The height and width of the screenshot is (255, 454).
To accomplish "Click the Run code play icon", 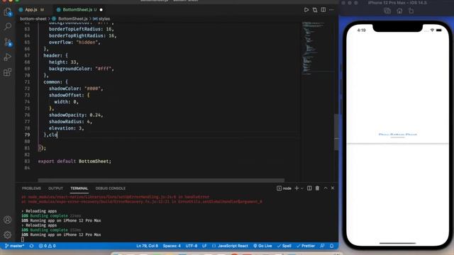I will pyautogui.click(x=306, y=10).
